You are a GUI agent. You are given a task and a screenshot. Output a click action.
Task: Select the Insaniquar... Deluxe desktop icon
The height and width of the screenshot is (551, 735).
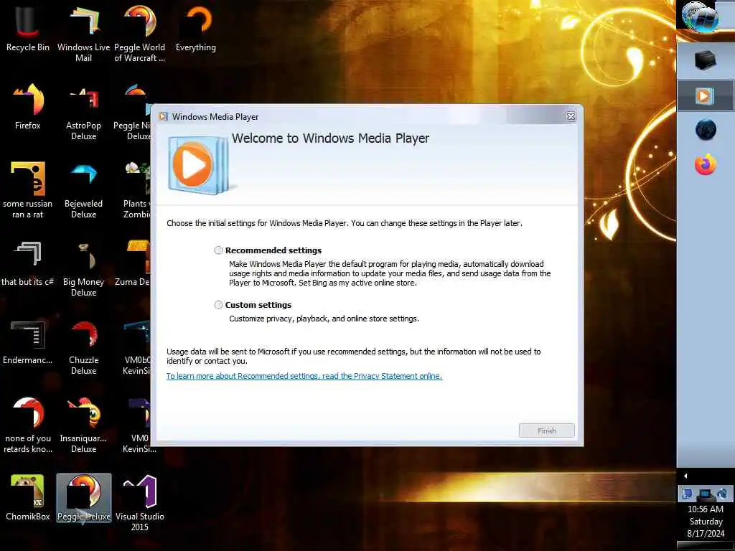pos(83,425)
